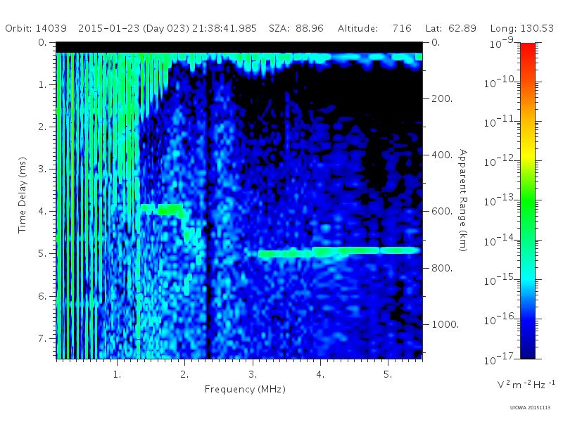Click the '7.' time delay tick label
This screenshot has height=422, width=563.
[42, 338]
